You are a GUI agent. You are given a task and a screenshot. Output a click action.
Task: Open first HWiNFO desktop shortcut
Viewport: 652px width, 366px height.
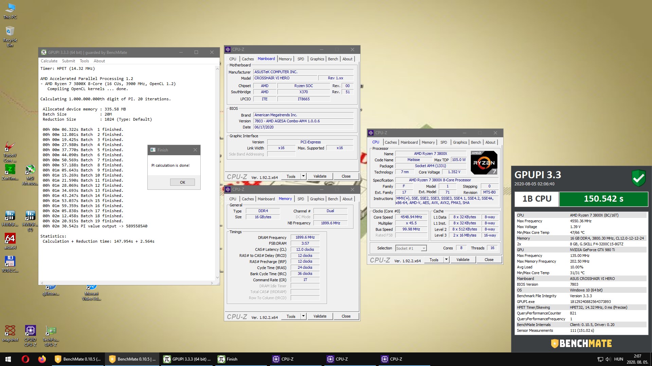coord(10,218)
